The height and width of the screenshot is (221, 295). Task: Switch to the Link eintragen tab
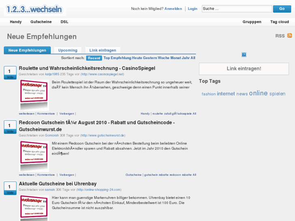click(x=103, y=50)
